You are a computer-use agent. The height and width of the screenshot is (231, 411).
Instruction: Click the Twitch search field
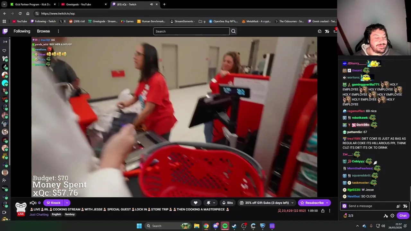tap(191, 31)
